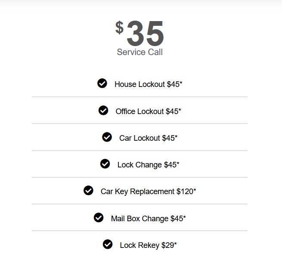Select the Mail Box Change $45* entry
This screenshot has width=282, height=269.
148,219
